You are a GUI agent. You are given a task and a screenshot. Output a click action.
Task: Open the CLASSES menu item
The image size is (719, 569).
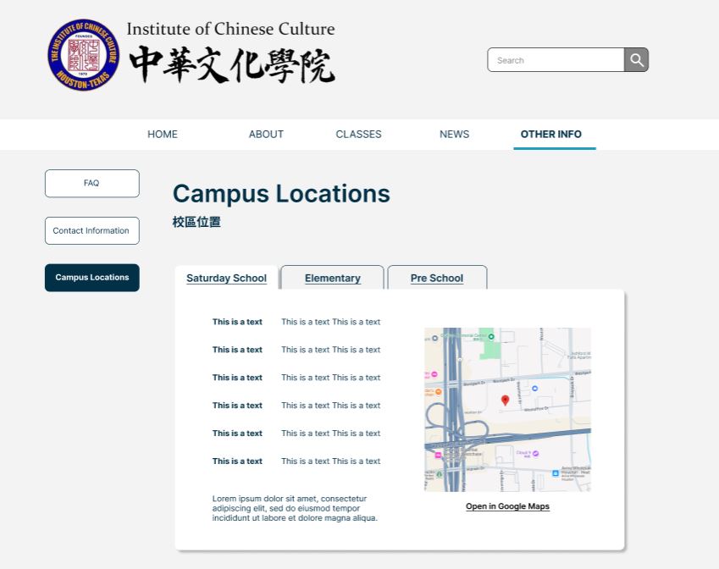(x=358, y=134)
